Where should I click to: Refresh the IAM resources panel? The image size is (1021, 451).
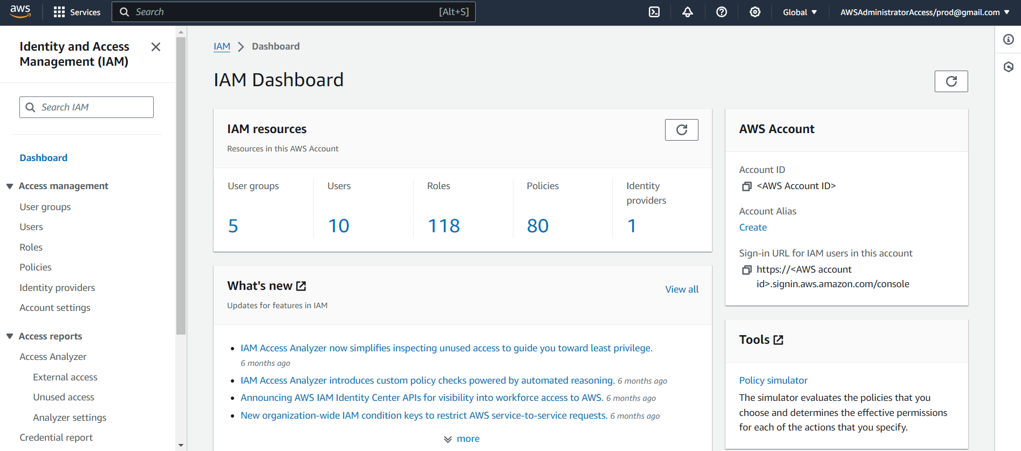[681, 130]
